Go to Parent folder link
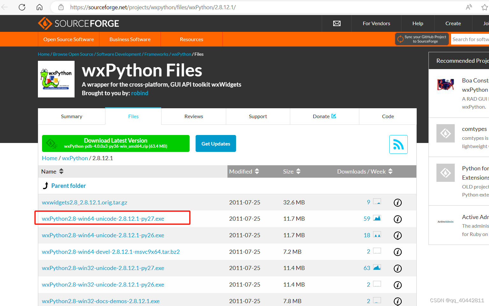Viewport: 489px width, 306px height. click(68, 186)
